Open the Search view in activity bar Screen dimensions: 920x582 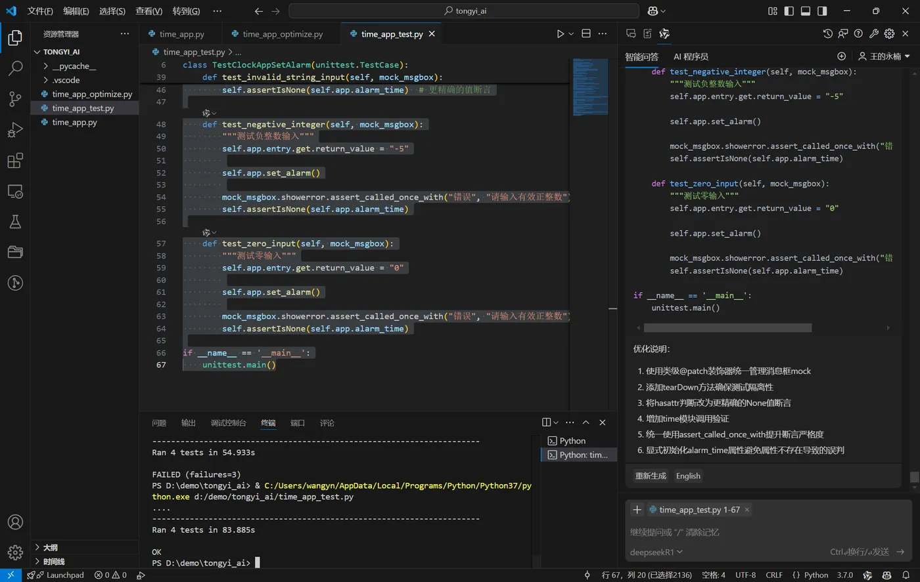pos(15,68)
